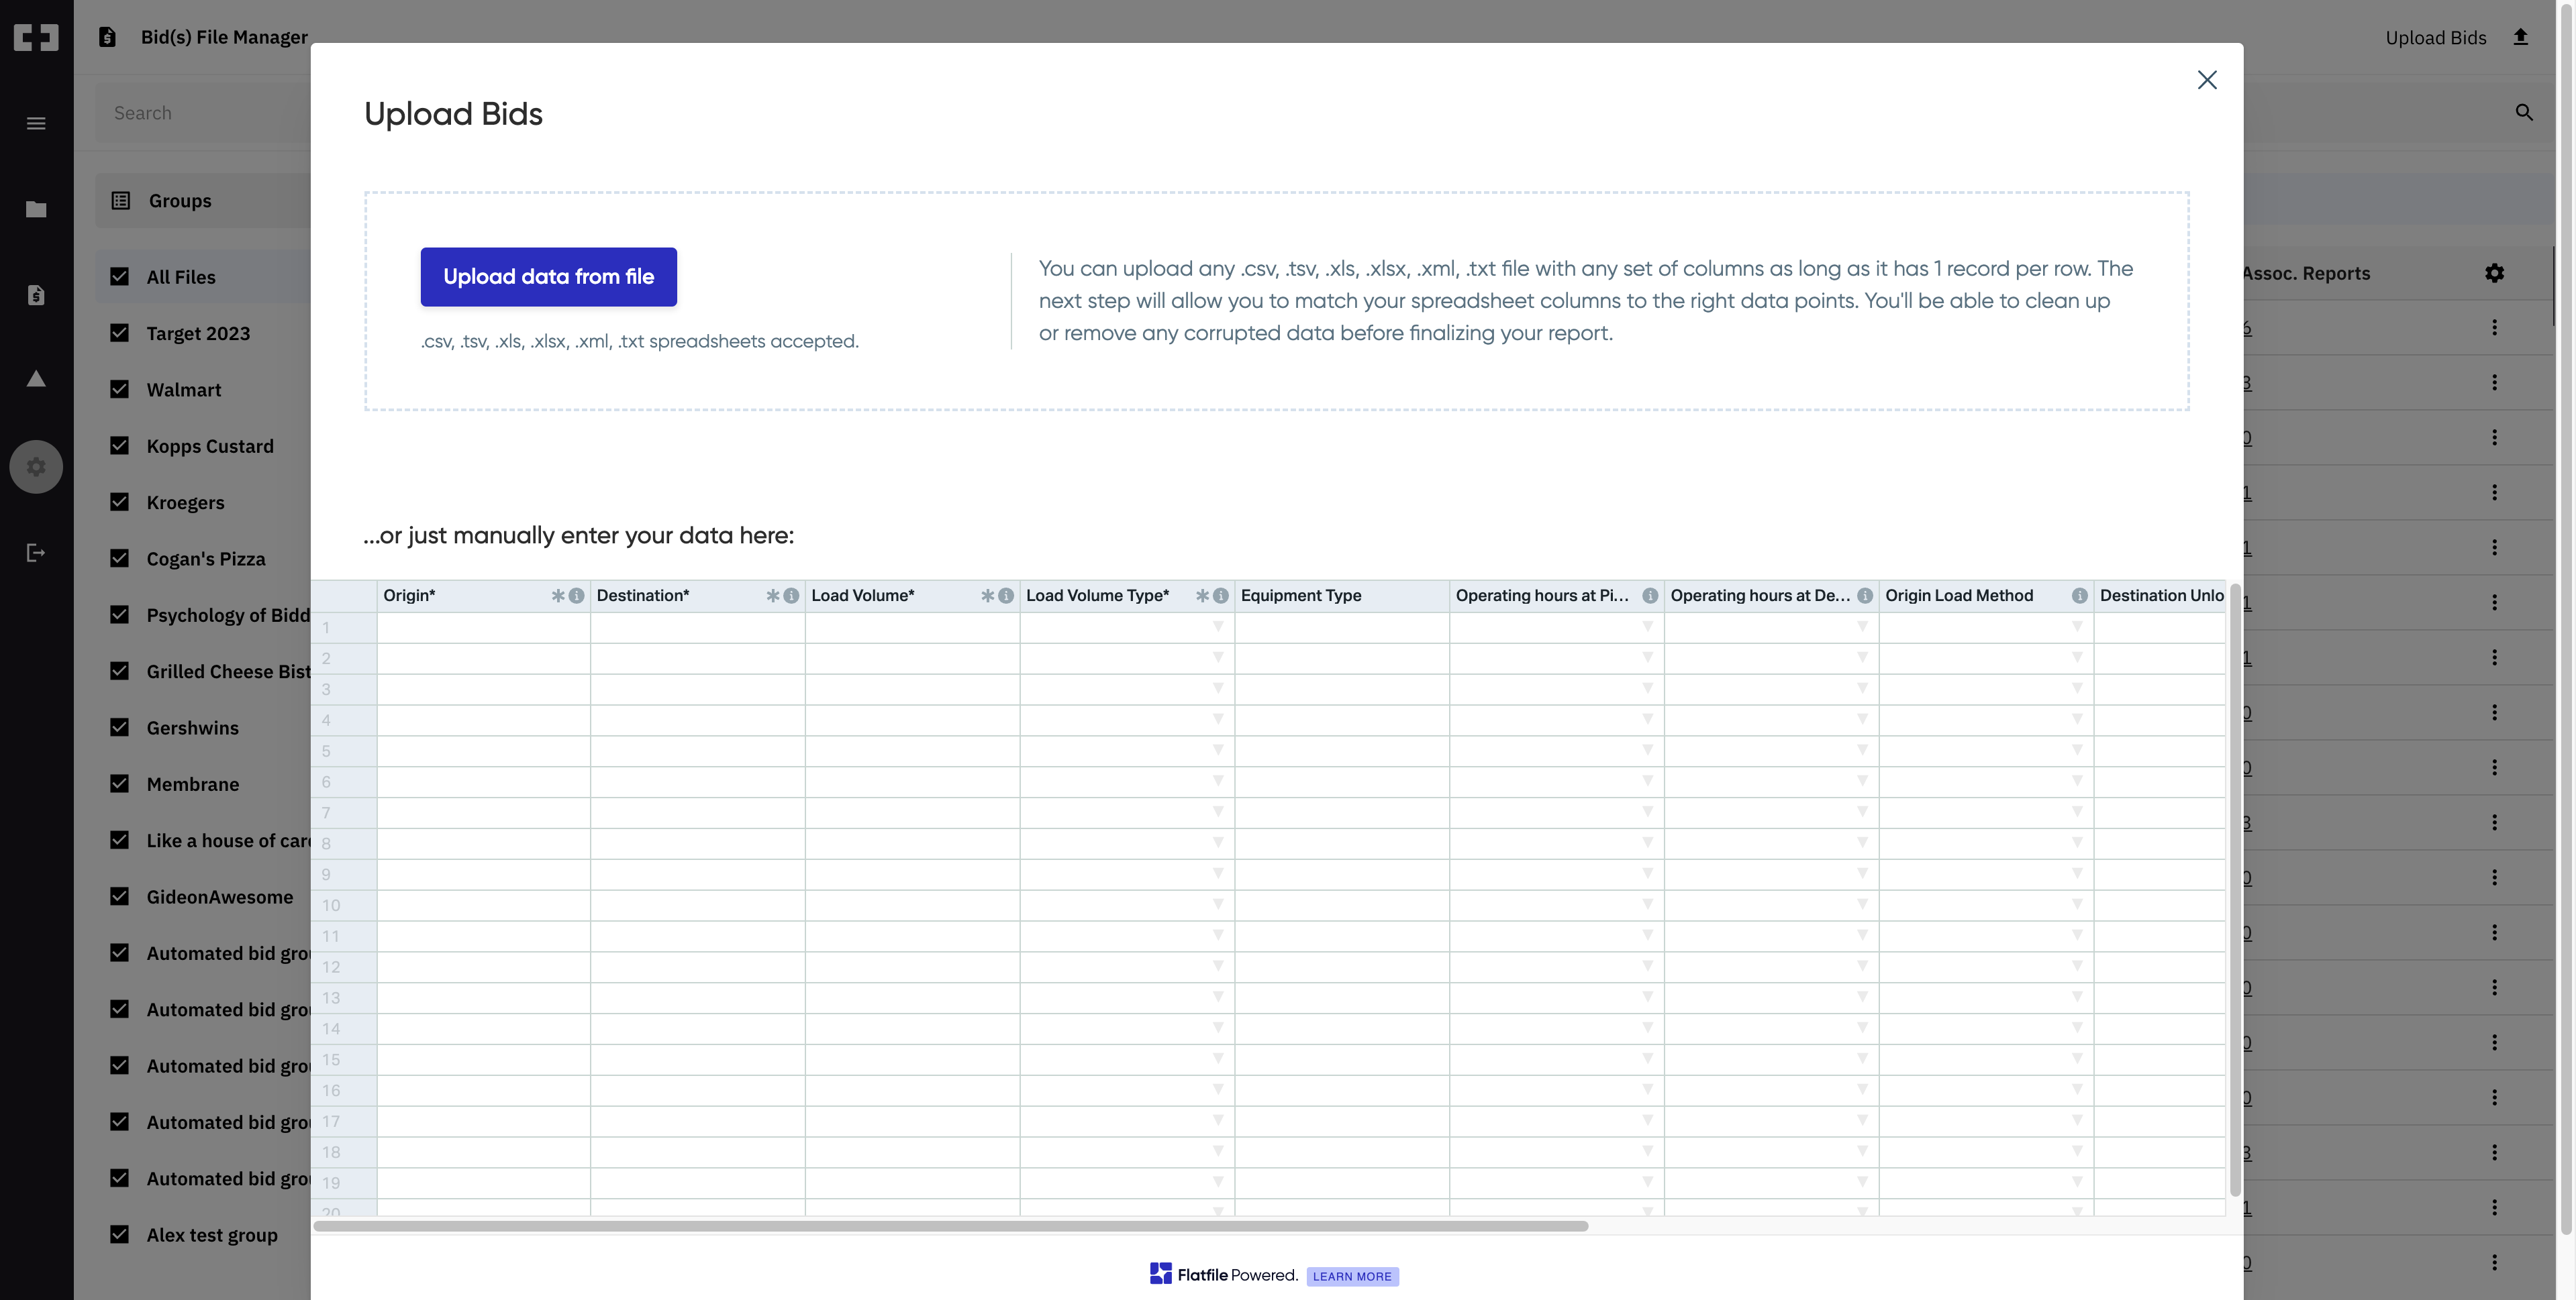Viewport: 2576px width, 1300px height.
Task: Open the settings gear in the sidebar
Action: (36, 466)
